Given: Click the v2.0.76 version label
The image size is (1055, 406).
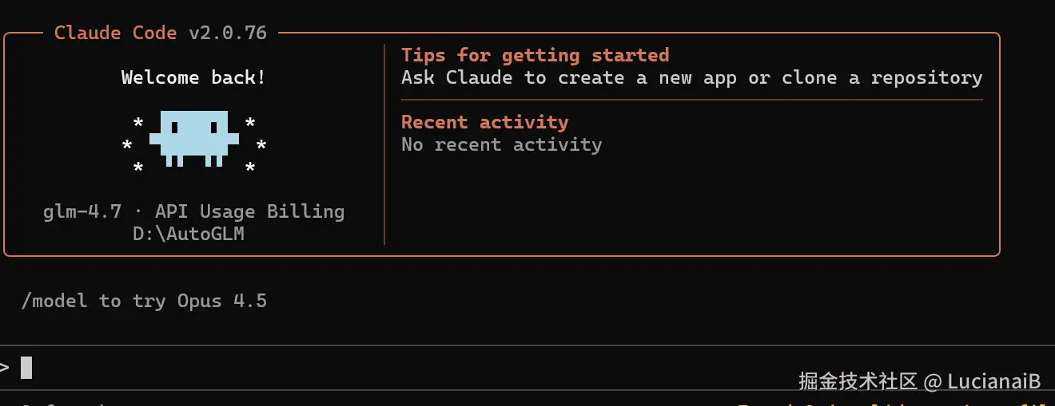Looking at the screenshot, I should tap(228, 33).
